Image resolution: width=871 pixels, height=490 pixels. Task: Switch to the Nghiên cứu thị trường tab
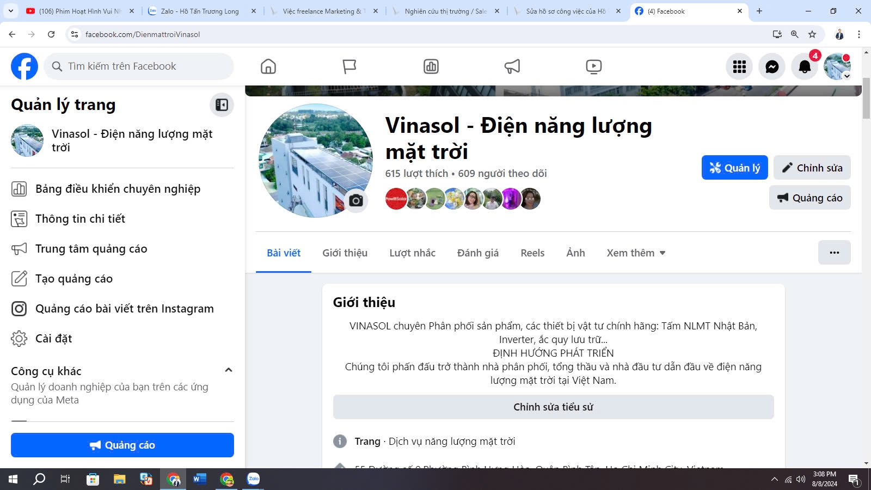(445, 11)
